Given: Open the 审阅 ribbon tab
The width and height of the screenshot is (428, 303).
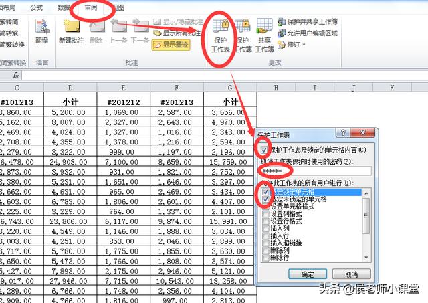Looking at the screenshot, I should [91, 7].
